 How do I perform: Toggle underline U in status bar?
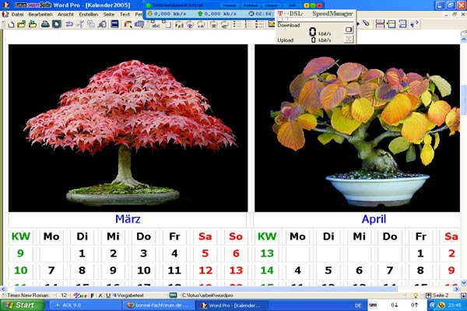tap(108, 295)
